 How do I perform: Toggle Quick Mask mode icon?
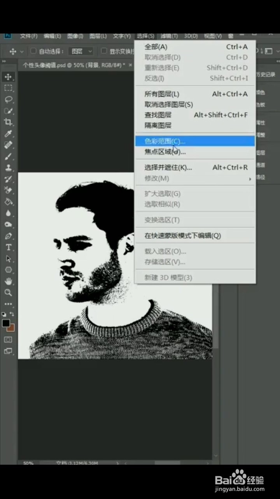pyautogui.click(x=8, y=340)
